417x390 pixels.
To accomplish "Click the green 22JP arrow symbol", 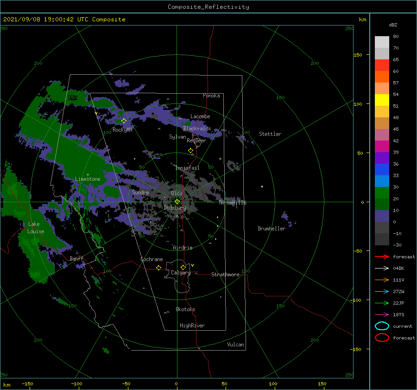I will pos(382,303).
